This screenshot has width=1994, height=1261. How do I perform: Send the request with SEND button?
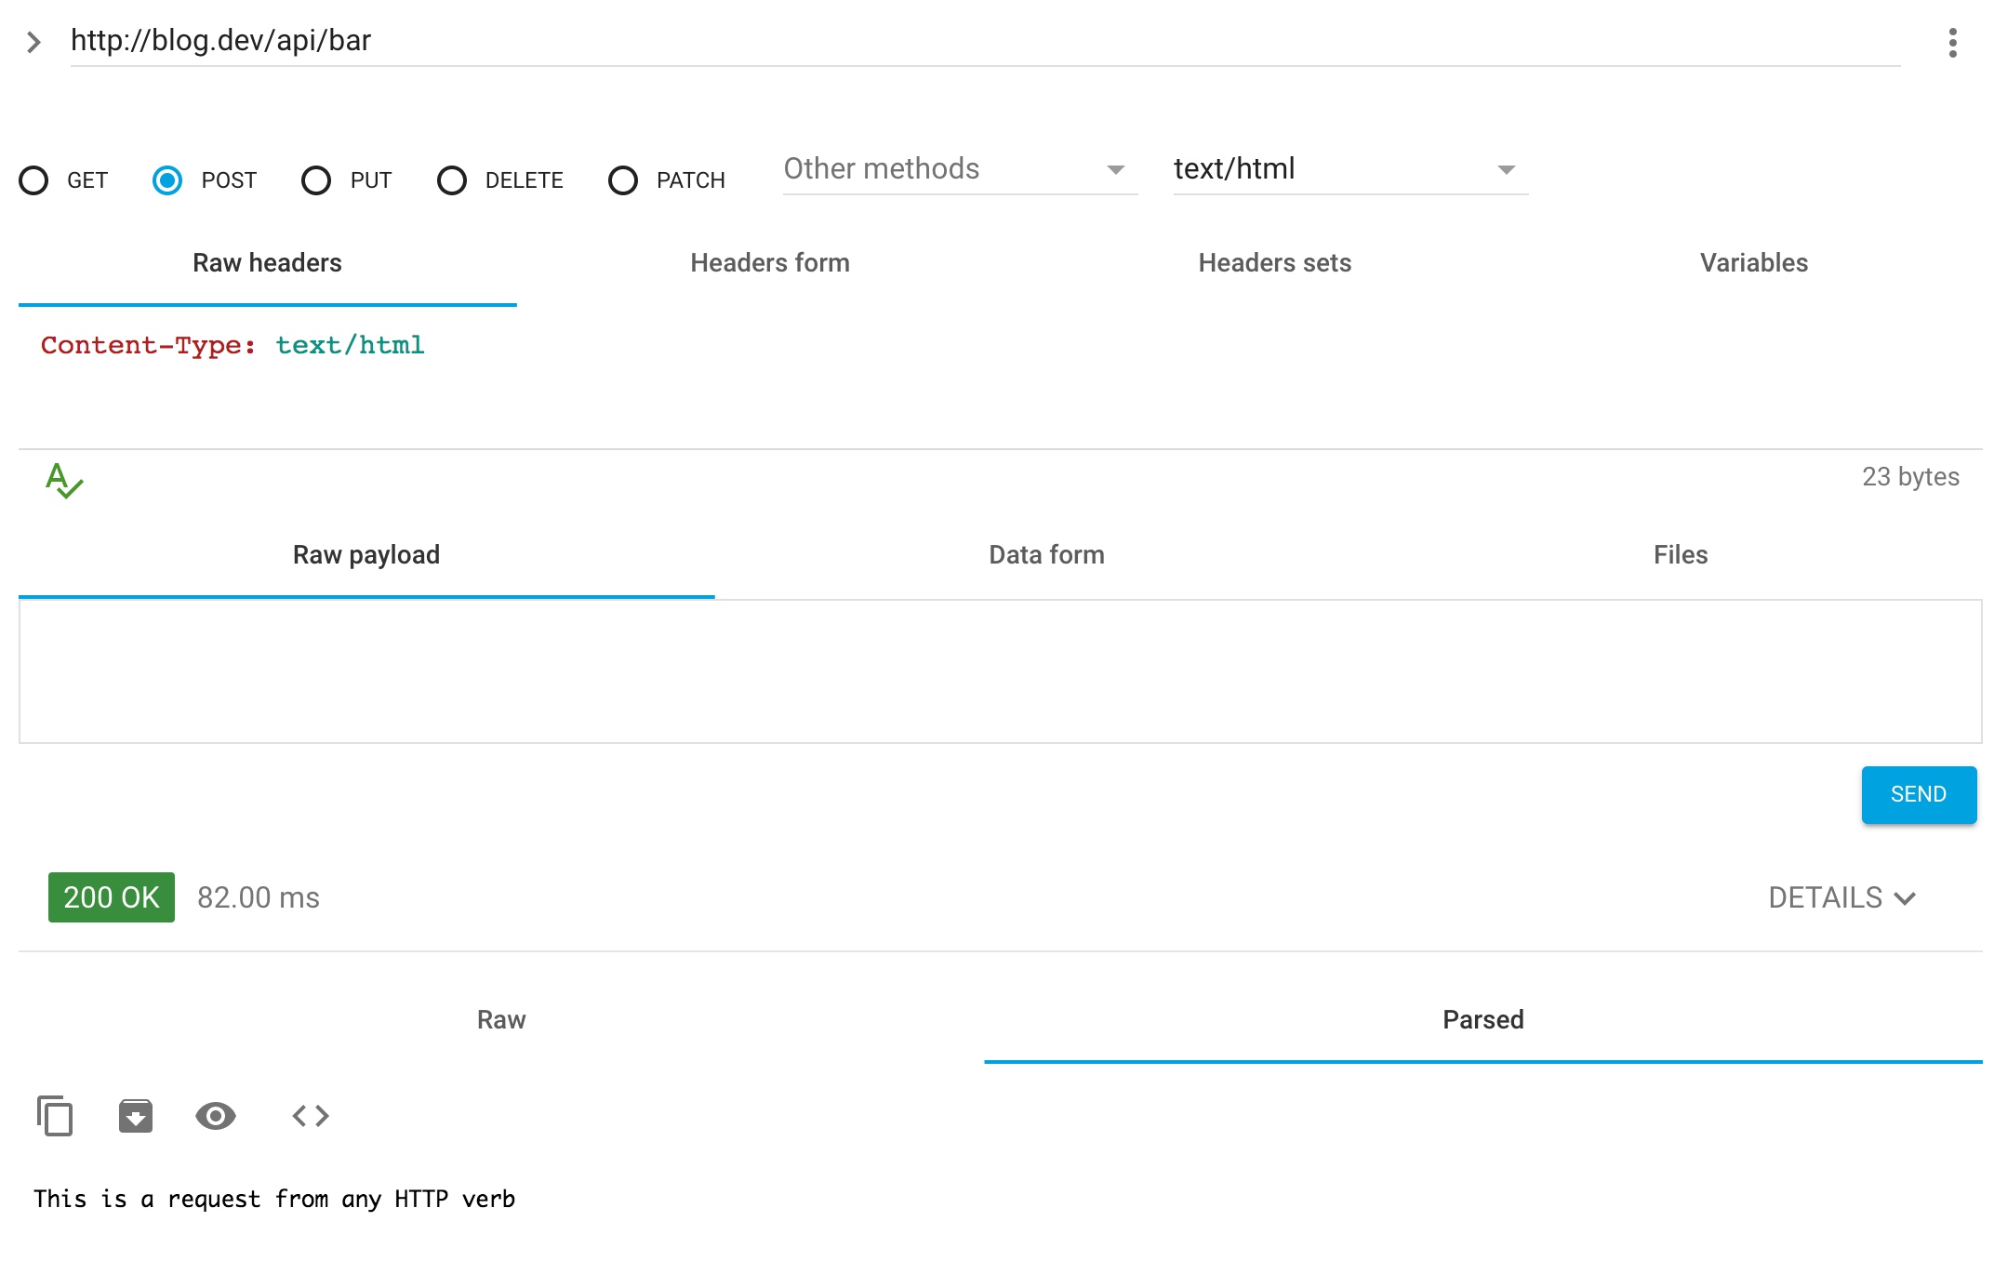pyautogui.click(x=1919, y=795)
